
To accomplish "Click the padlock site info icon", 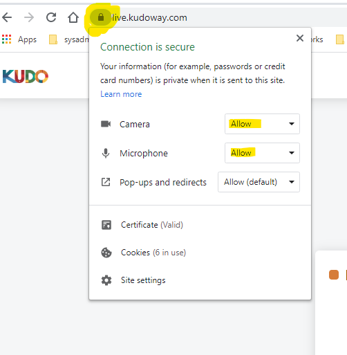I will coord(101,17).
